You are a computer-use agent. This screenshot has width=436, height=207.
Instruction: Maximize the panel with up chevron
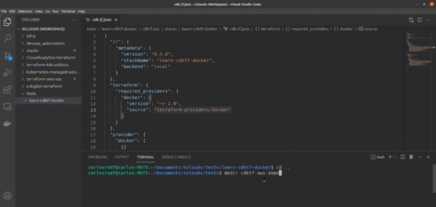tap(420, 157)
